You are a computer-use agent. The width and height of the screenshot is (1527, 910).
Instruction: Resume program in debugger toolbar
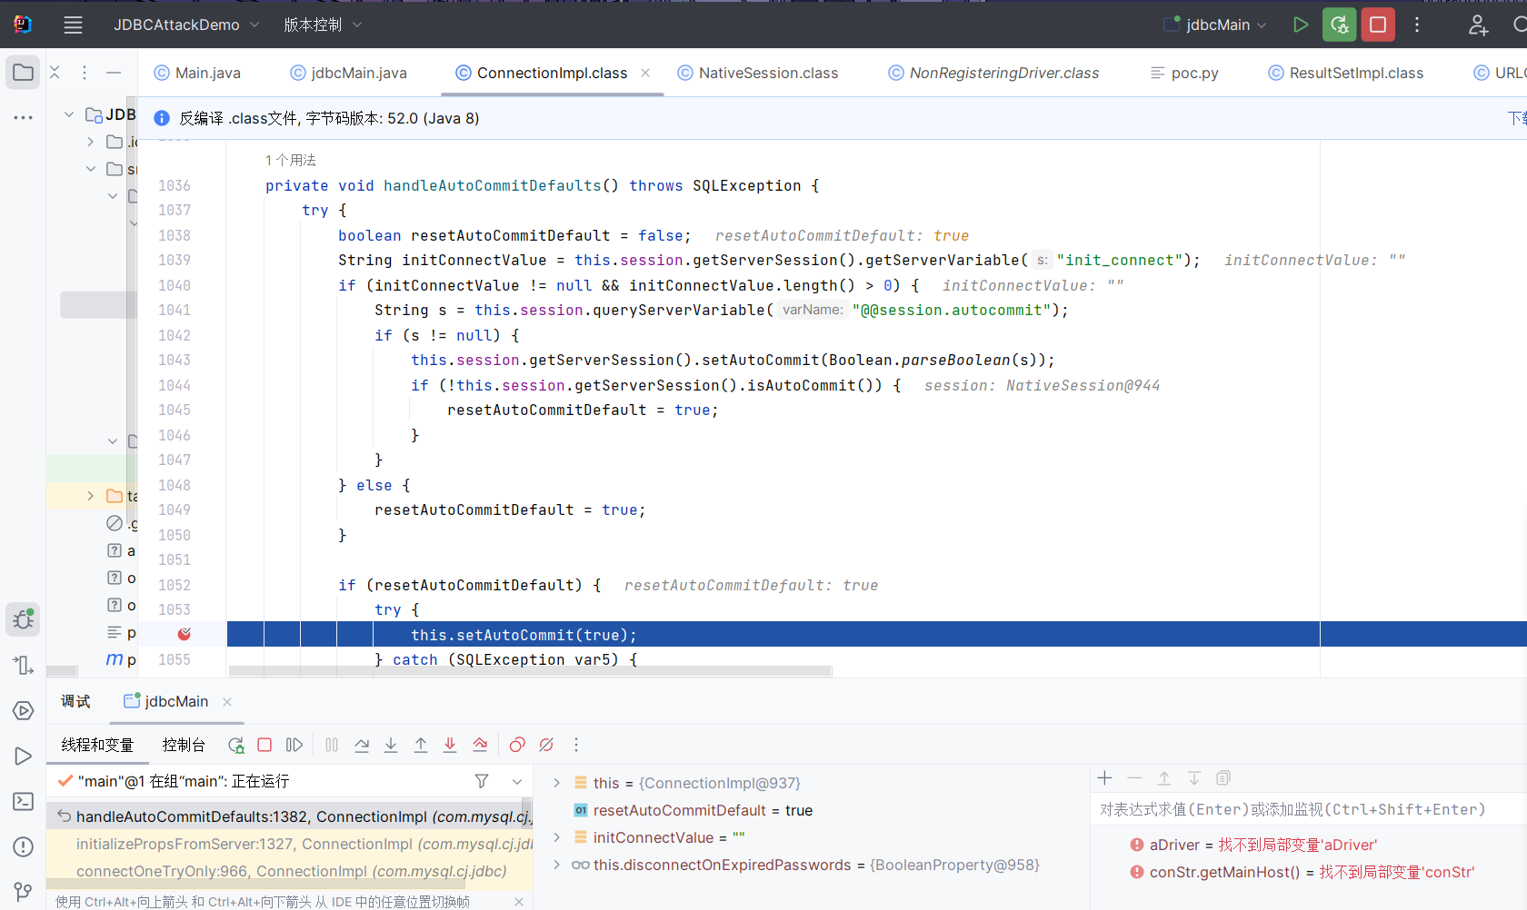(x=294, y=745)
